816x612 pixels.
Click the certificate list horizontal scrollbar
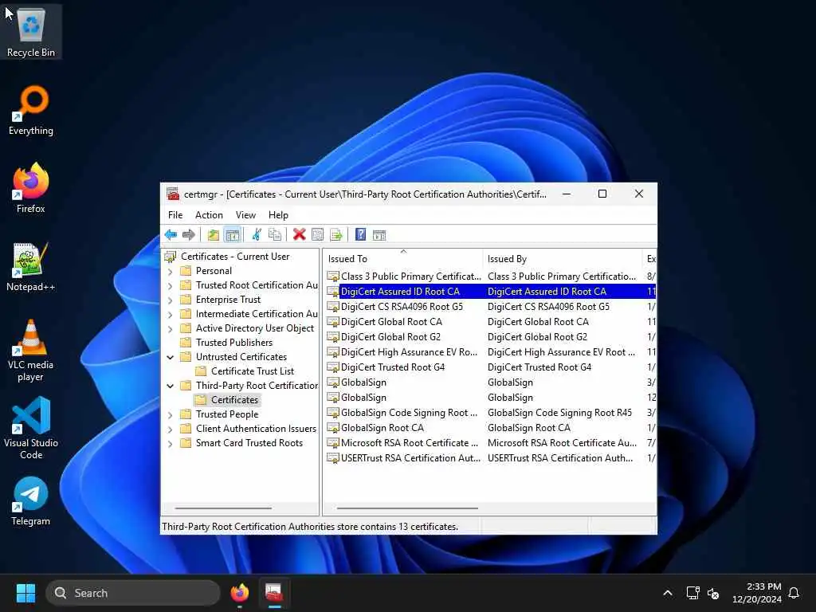pos(407,508)
